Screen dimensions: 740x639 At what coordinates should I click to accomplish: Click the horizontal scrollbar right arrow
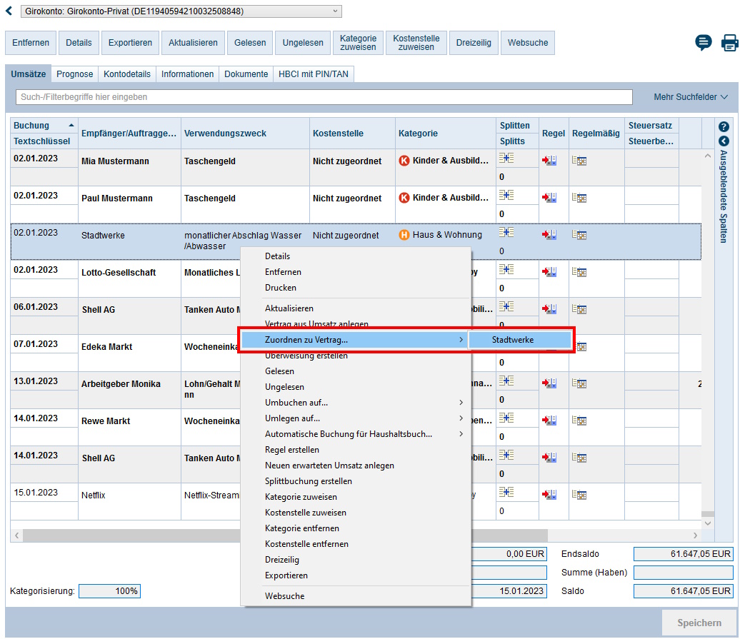pyautogui.click(x=695, y=535)
